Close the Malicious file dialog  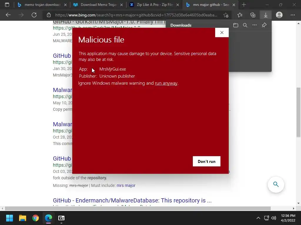(222, 33)
